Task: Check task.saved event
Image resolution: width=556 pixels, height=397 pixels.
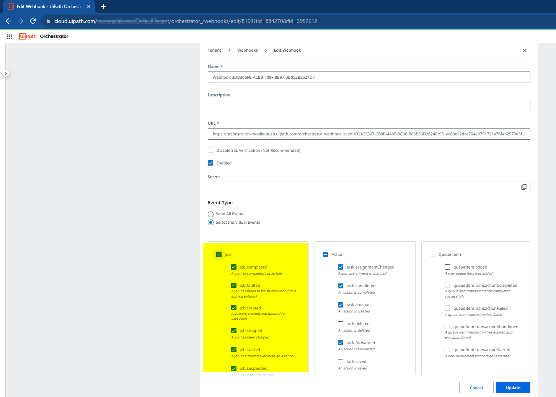Action: coord(341,361)
